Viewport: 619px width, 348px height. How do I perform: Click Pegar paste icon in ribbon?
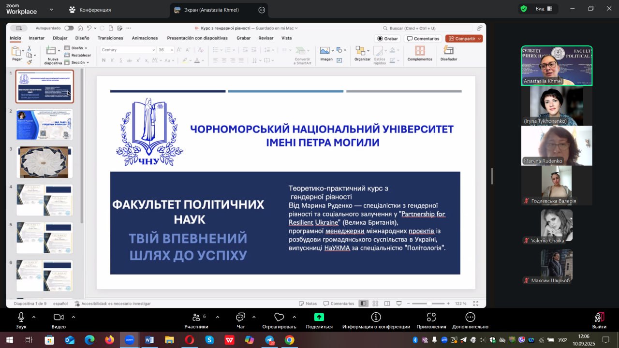pos(16,51)
